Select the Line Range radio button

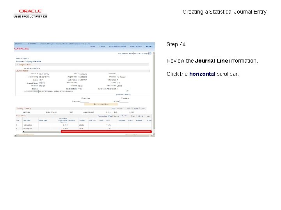pyautogui.click(x=122, y=98)
